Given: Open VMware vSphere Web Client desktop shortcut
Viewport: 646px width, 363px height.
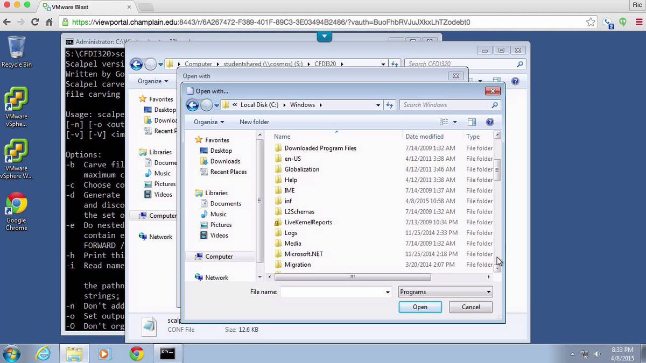Looking at the screenshot, I should 16,159.
